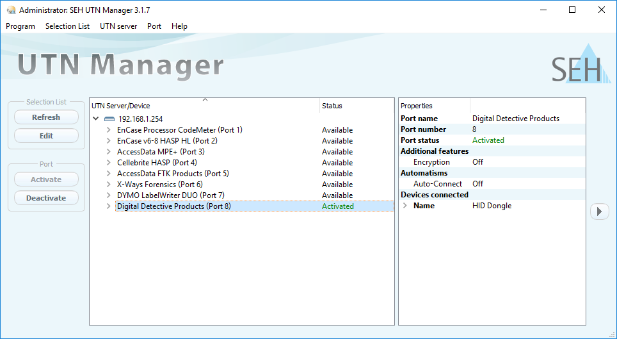Screen dimensions: 617x339
Task: Minimize the UTN Manager window
Action: click(x=543, y=10)
